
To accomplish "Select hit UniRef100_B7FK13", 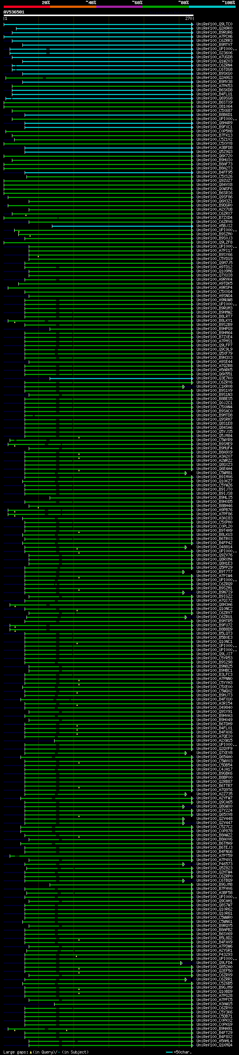I will tap(214, 135).
